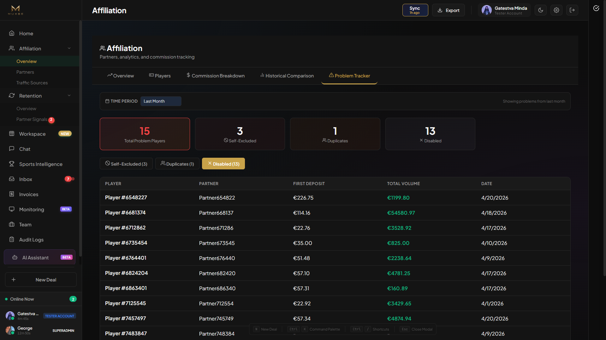Select the Problem Tracker tab
Screen dimensions: 606x340
pos(349,76)
